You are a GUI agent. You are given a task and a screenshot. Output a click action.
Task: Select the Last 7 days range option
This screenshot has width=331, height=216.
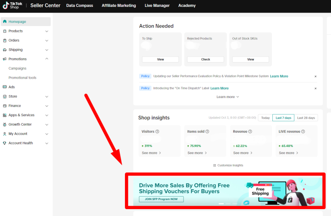click(x=283, y=118)
